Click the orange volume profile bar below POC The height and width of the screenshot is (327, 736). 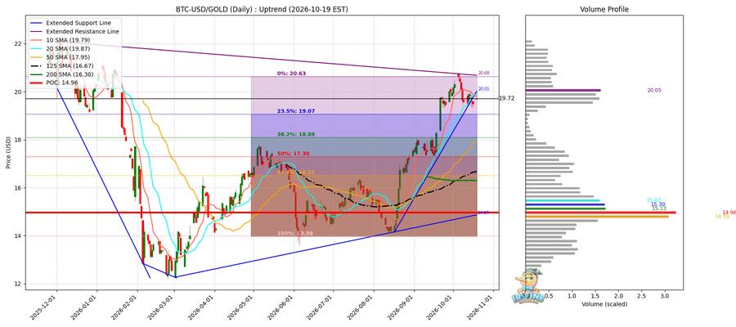click(597, 217)
